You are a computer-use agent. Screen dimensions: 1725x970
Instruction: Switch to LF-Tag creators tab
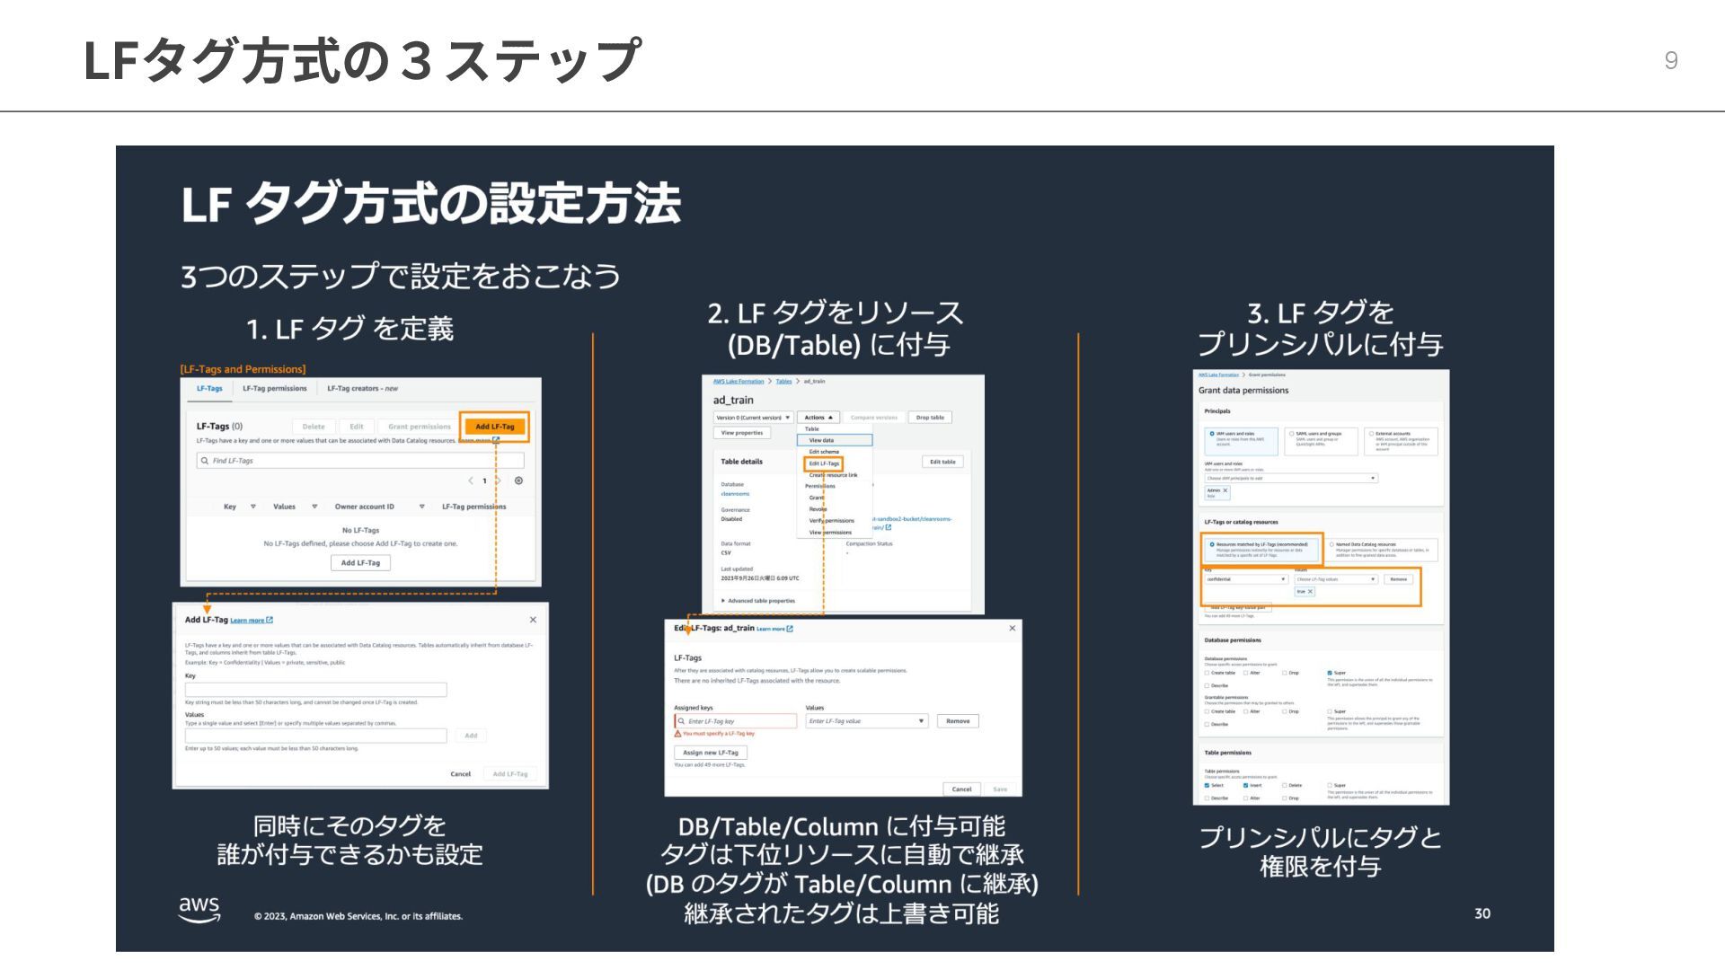[x=362, y=389]
